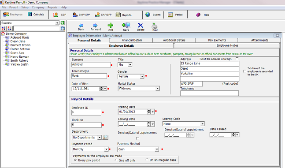Image resolution: width=285 pixels, height=168 pixels.
Task: Switch to the Financial Details tab
Action: tap(132, 40)
